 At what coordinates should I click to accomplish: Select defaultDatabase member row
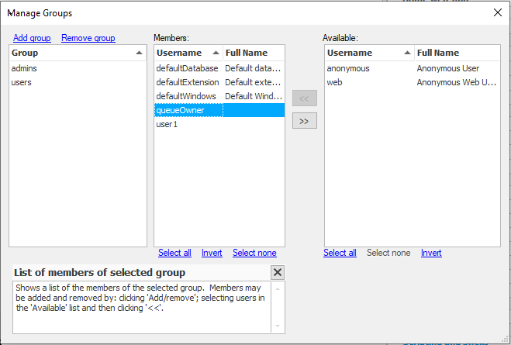click(188, 68)
